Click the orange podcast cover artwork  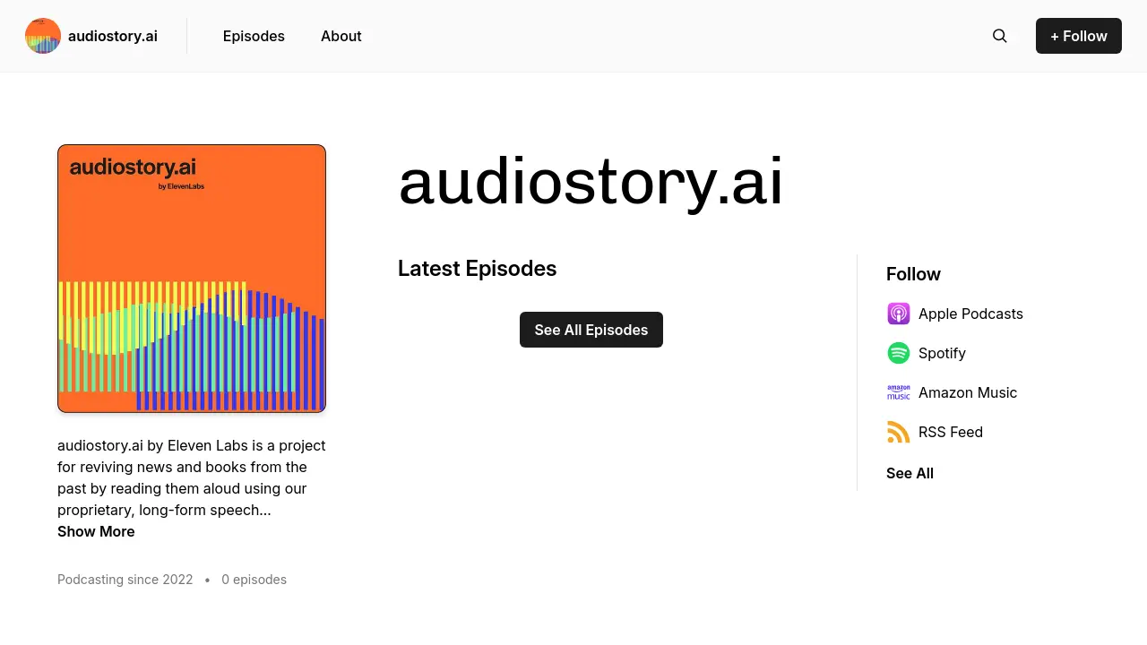192,279
